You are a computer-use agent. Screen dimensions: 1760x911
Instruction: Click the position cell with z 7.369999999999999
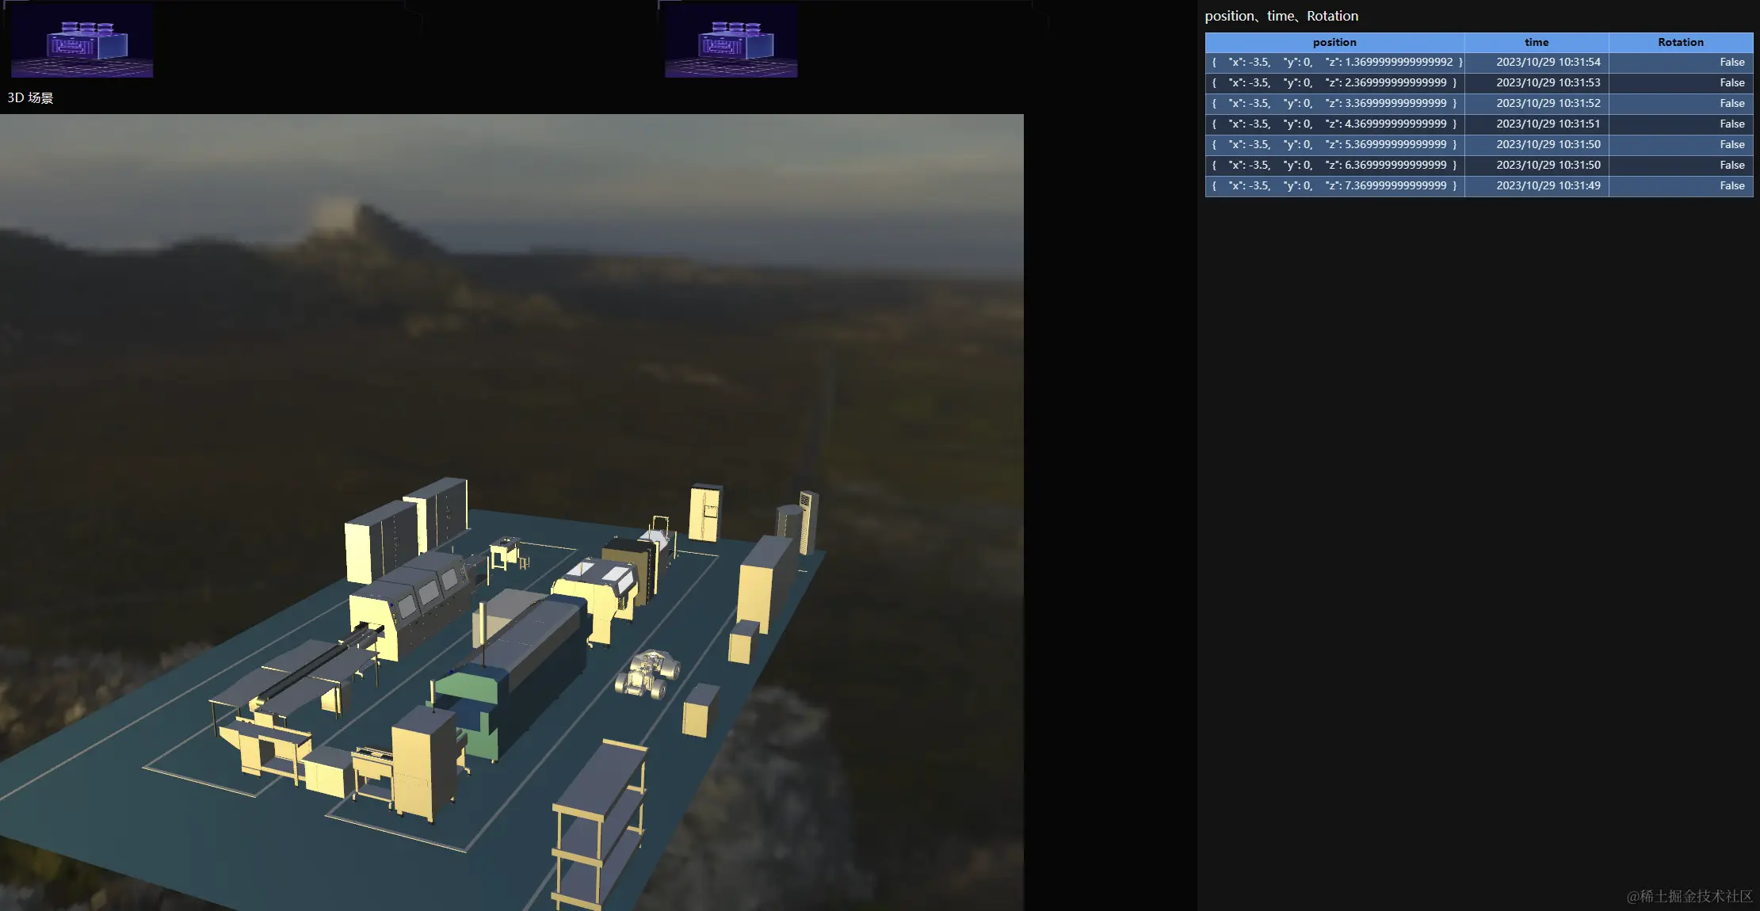point(1334,185)
